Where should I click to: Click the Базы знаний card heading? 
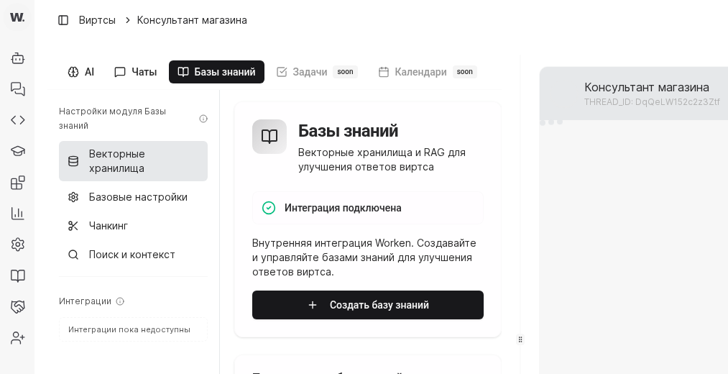pyautogui.click(x=349, y=131)
